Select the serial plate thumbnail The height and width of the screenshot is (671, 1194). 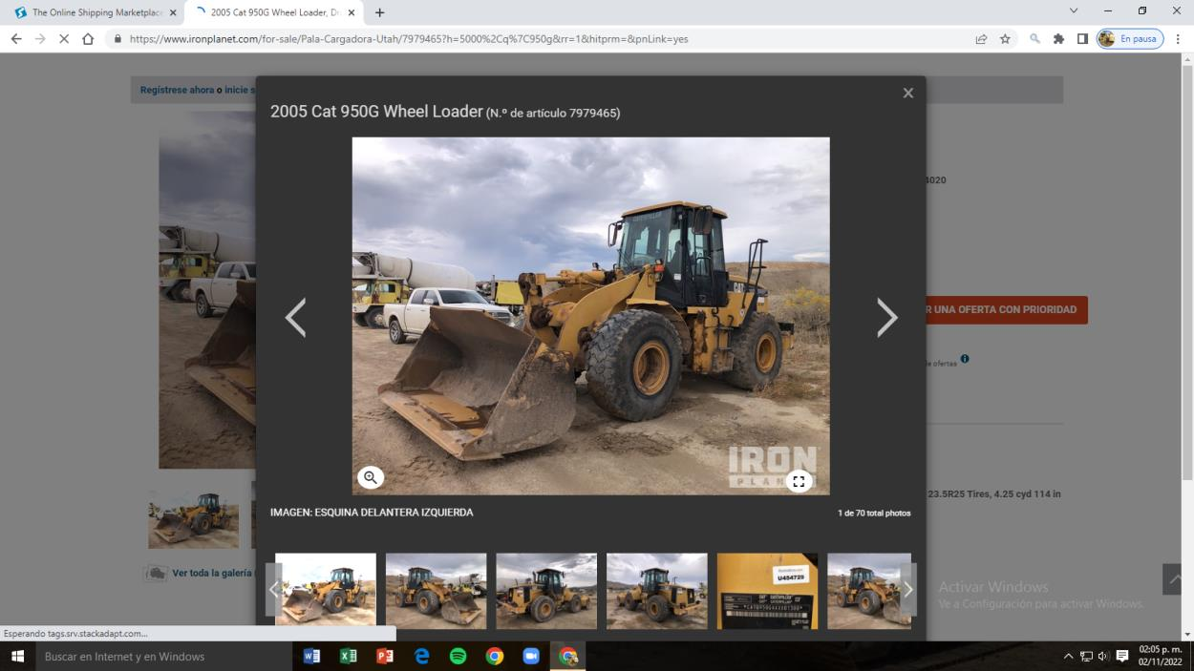click(x=767, y=591)
